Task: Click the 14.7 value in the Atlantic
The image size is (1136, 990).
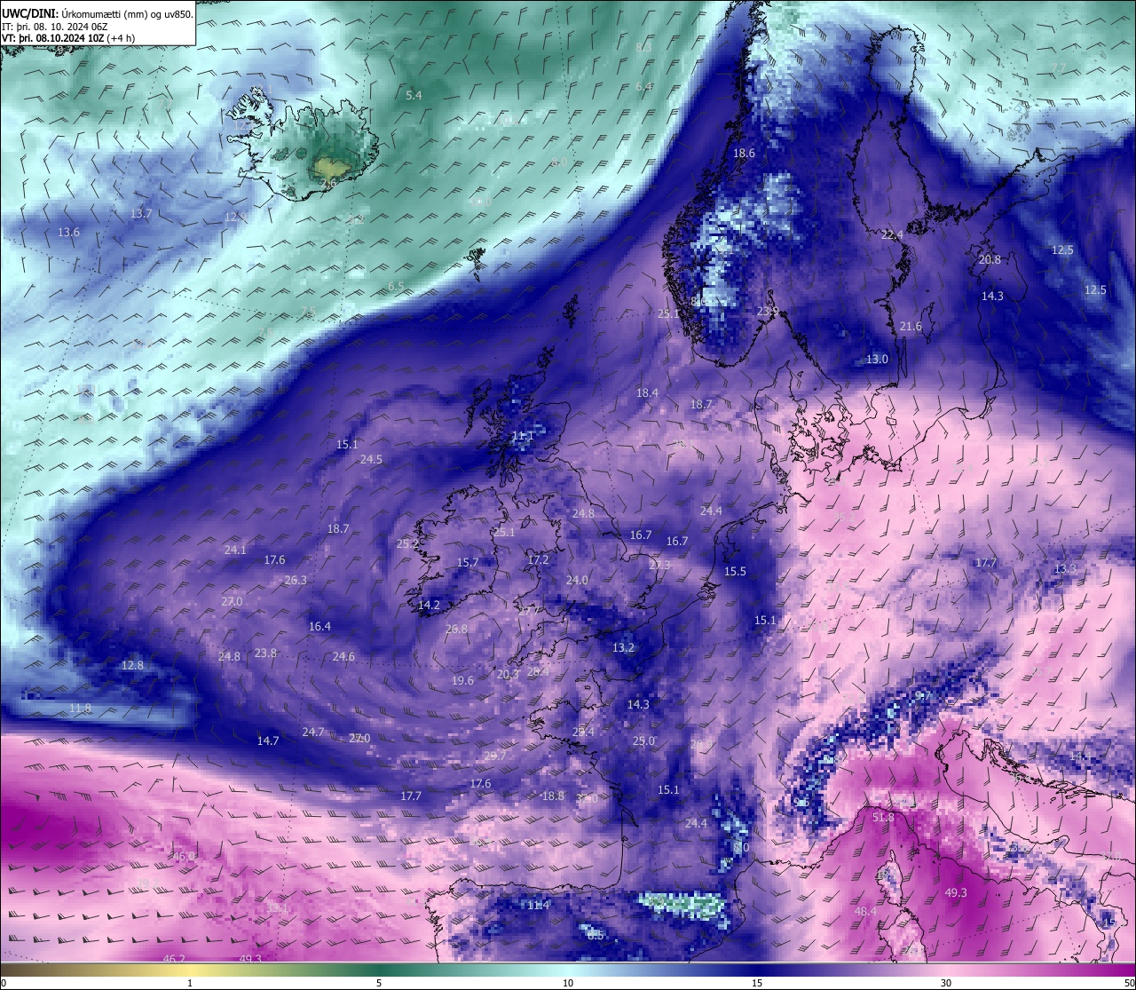Action: pyautogui.click(x=268, y=741)
